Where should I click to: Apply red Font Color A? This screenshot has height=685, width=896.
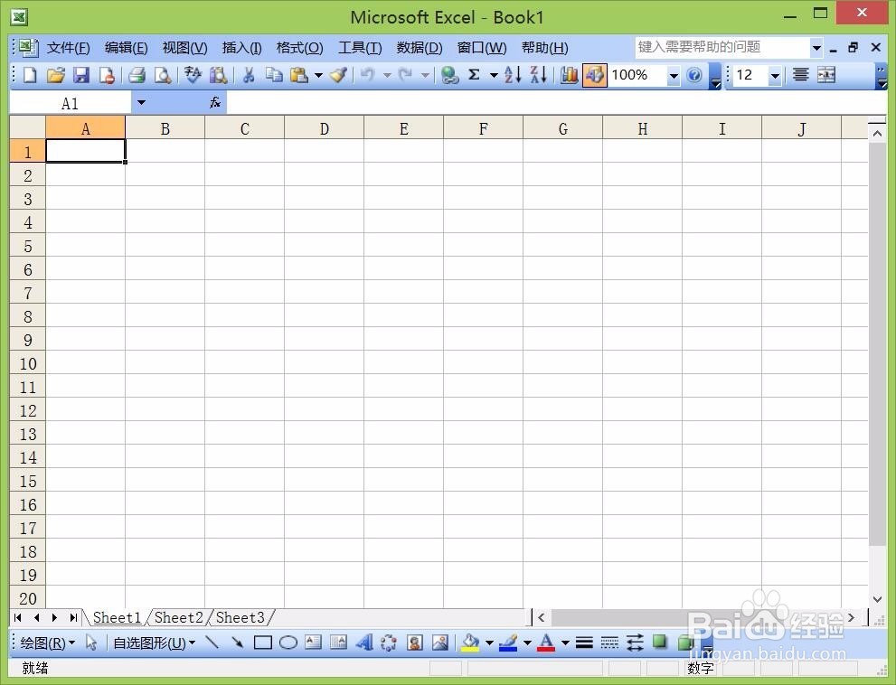(x=546, y=643)
